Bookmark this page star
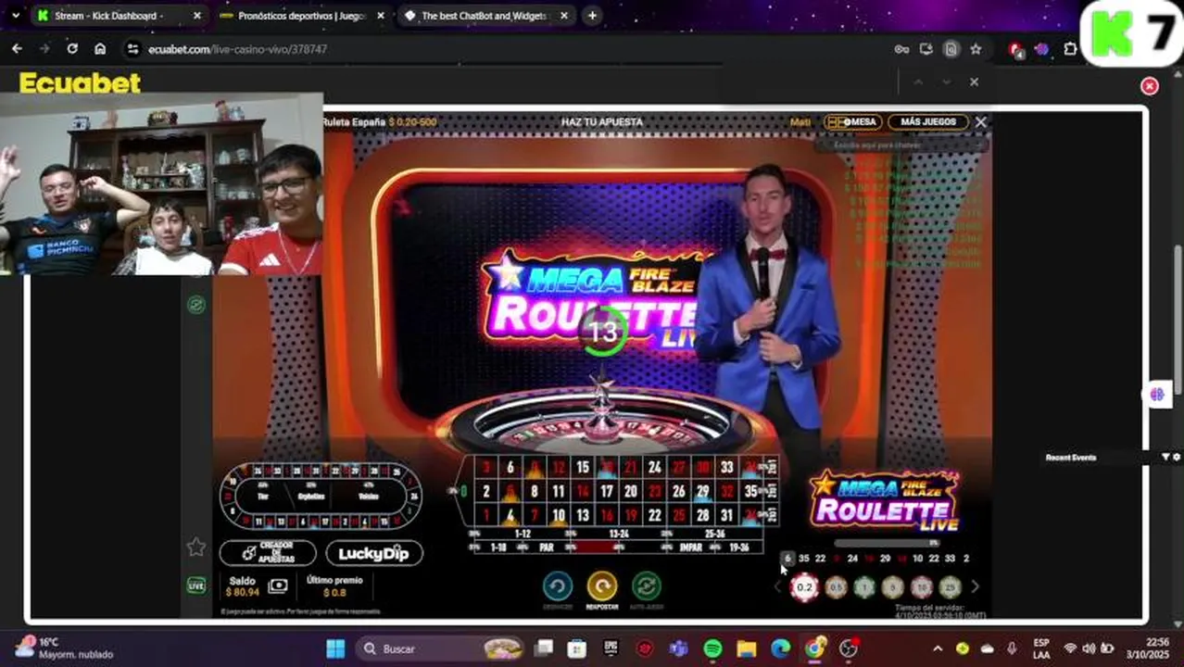 (976, 49)
